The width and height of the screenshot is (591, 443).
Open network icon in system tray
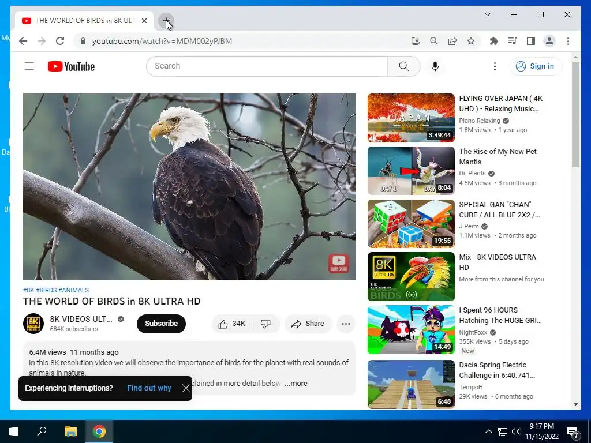tap(503, 431)
